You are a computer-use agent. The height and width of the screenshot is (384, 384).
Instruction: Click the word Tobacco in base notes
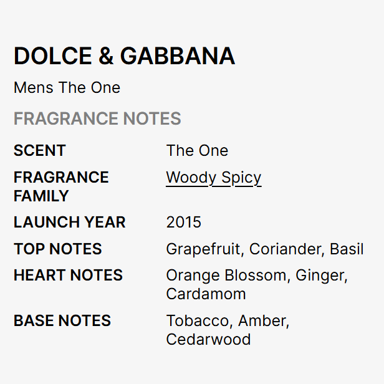point(198,321)
